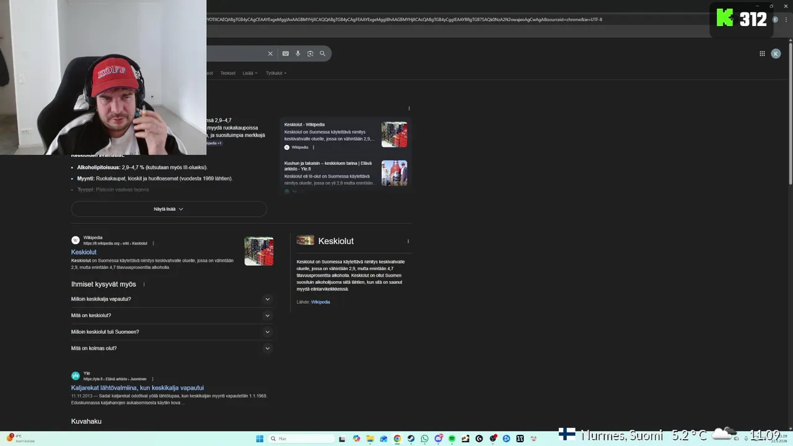Open the Google account avatar K
This screenshot has width=793, height=446.
pyautogui.click(x=776, y=54)
